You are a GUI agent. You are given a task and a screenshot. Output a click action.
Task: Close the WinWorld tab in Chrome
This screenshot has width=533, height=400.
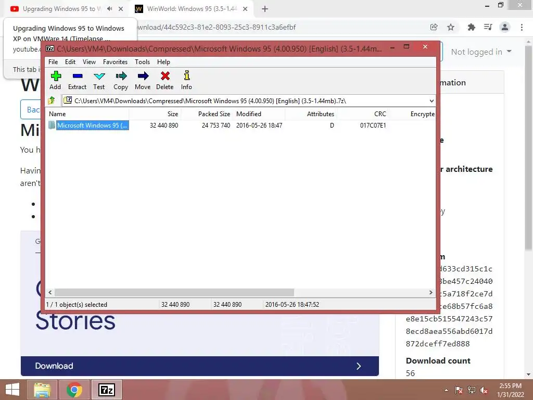(x=245, y=9)
